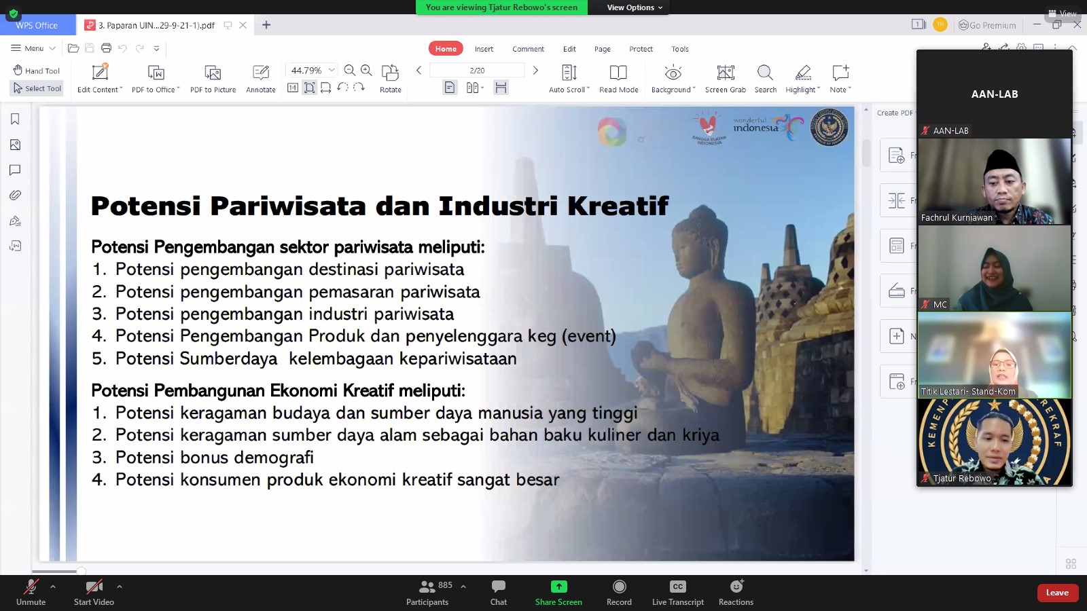This screenshot has width=1087, height=611.
Task: Switch to the Insert ribbon tab
Action: coord(484,49)
